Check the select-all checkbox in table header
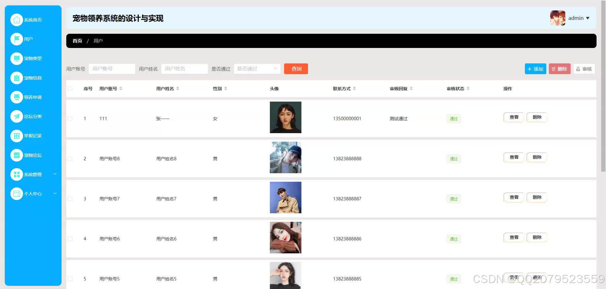 (70, 89)
